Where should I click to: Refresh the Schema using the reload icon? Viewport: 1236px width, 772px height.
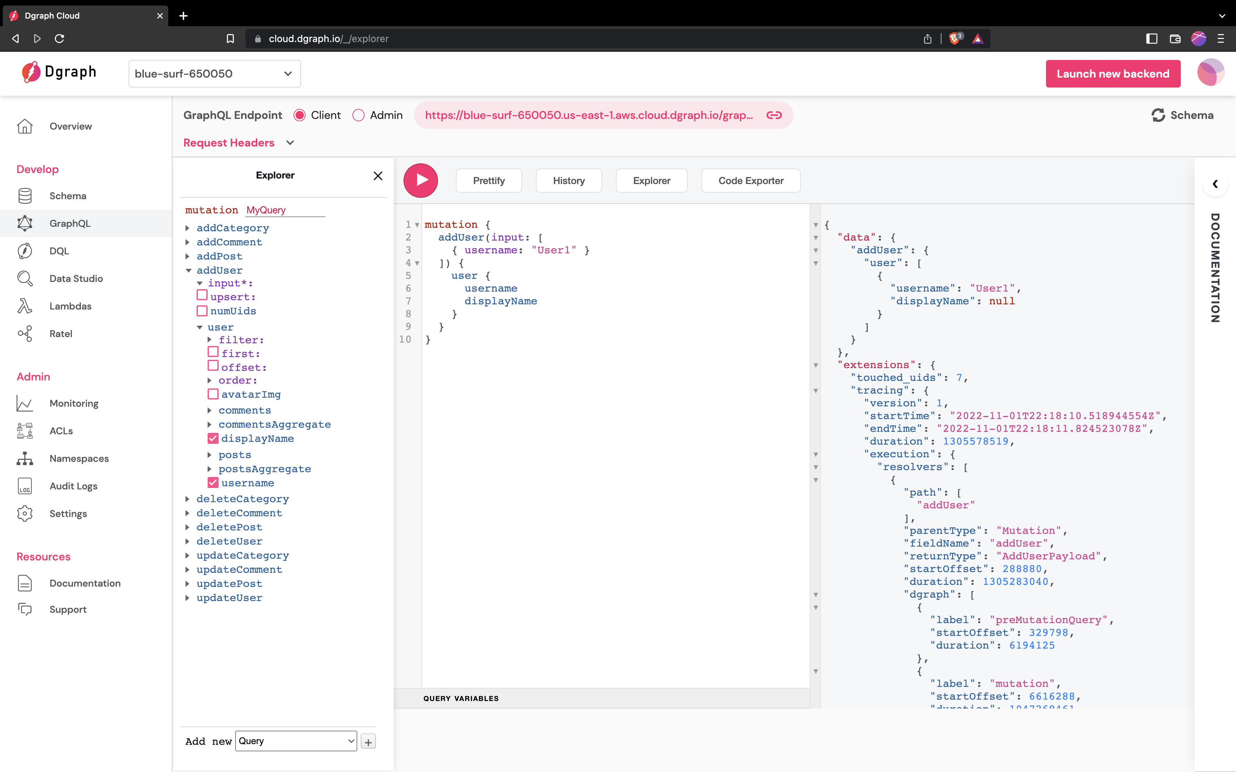pyautogui.click(x=1158, y=115)
